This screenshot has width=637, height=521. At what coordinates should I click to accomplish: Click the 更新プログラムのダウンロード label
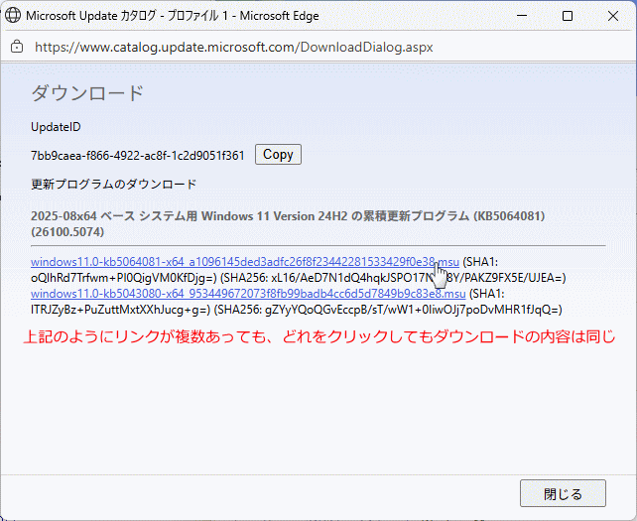click(x=114, y=185)
